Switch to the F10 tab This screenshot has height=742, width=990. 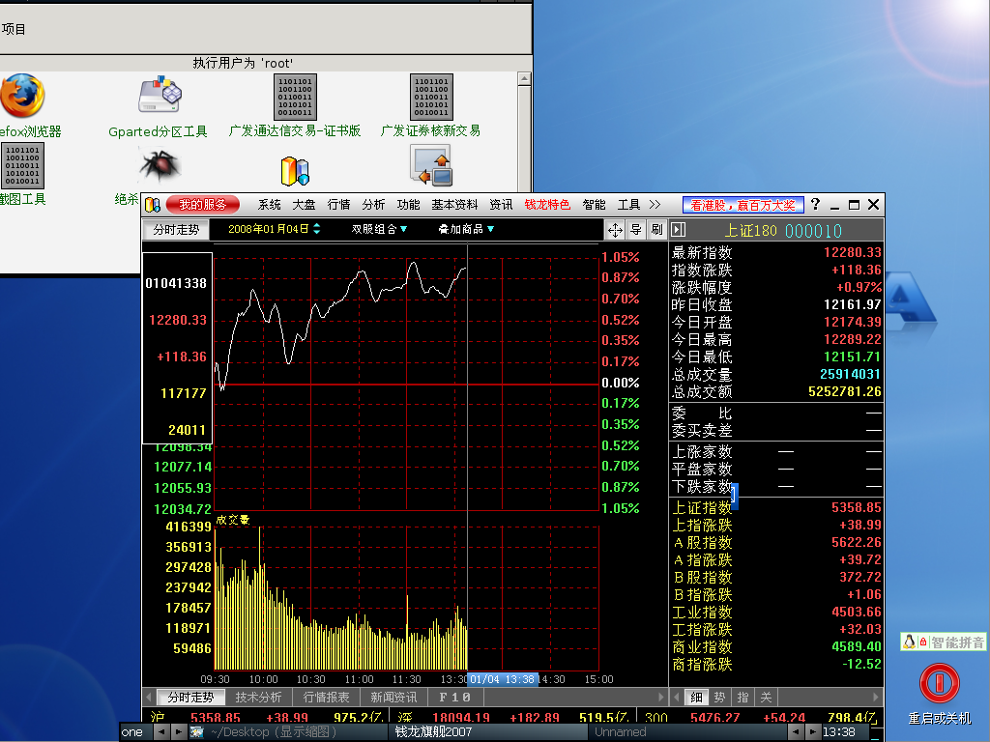454,698
